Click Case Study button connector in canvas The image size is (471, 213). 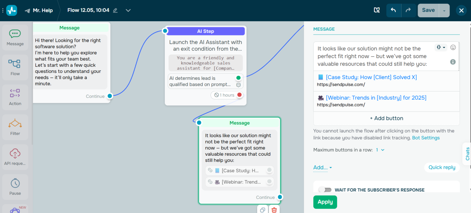[269, 170]
